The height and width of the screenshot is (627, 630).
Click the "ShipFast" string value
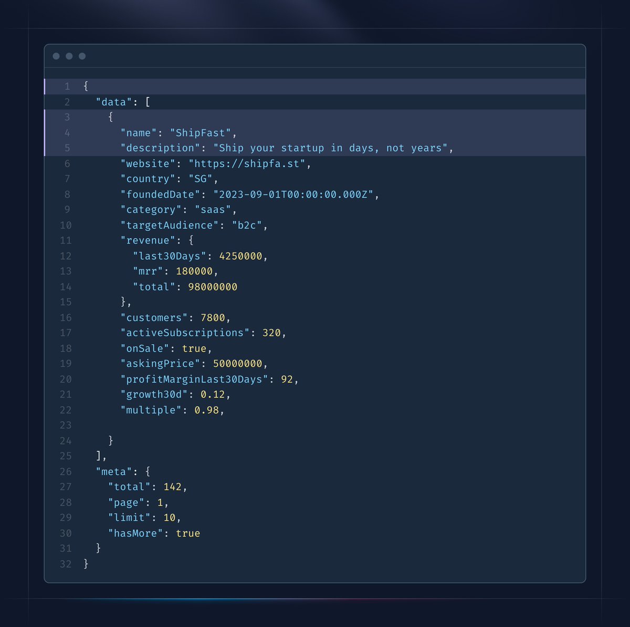(200, 133)
